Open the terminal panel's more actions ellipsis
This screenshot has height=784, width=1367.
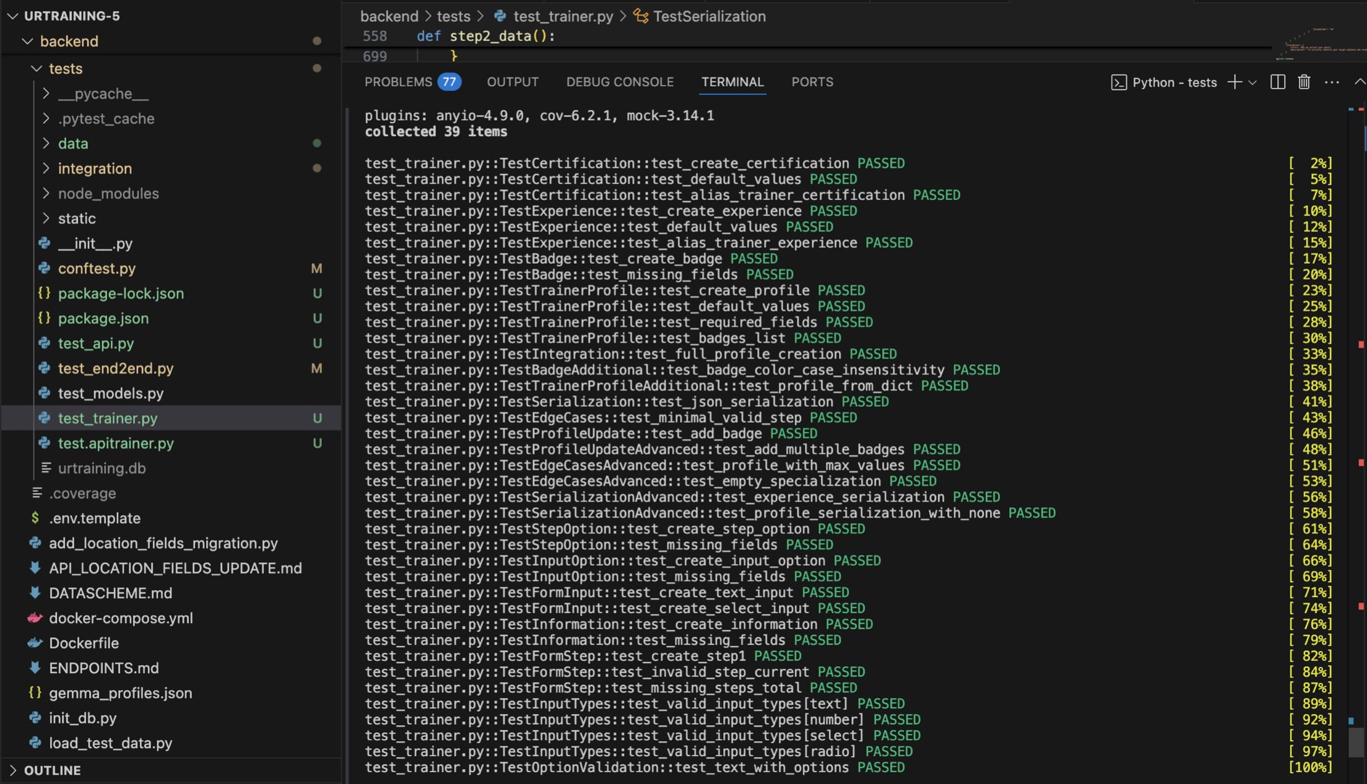click(x=1332, y=82)
